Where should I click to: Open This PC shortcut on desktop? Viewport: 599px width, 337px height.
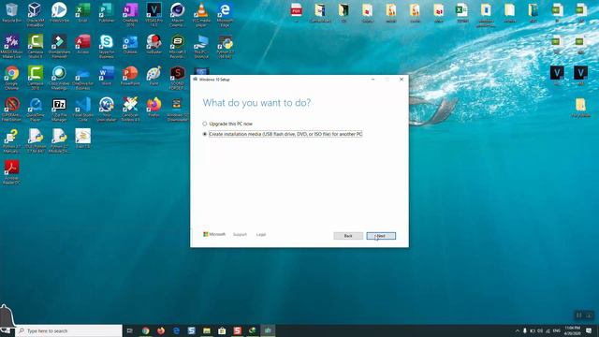coord(201,46)
